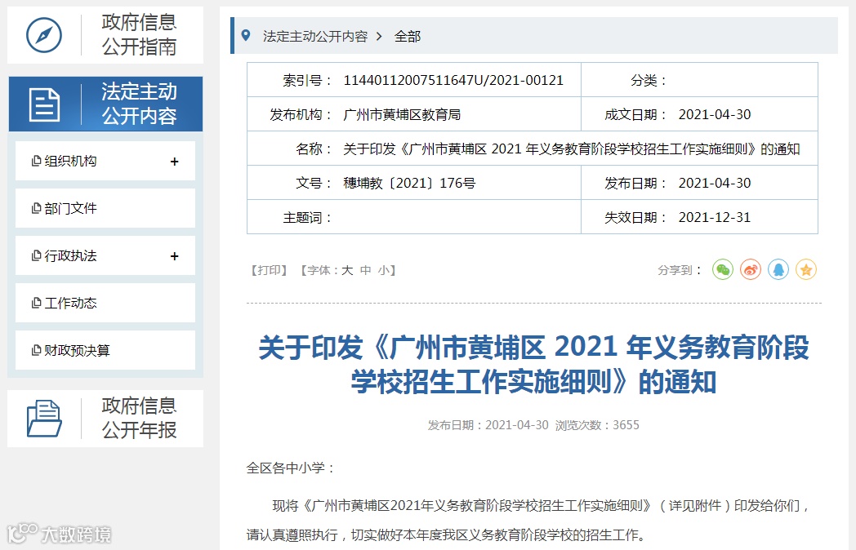
Task: Set font size to 小
Action: 384,270
